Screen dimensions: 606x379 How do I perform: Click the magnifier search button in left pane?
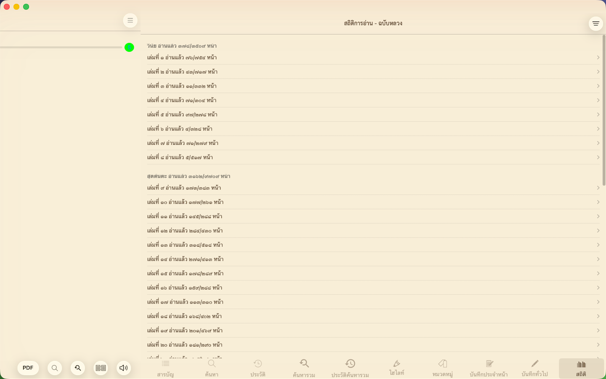55,368
